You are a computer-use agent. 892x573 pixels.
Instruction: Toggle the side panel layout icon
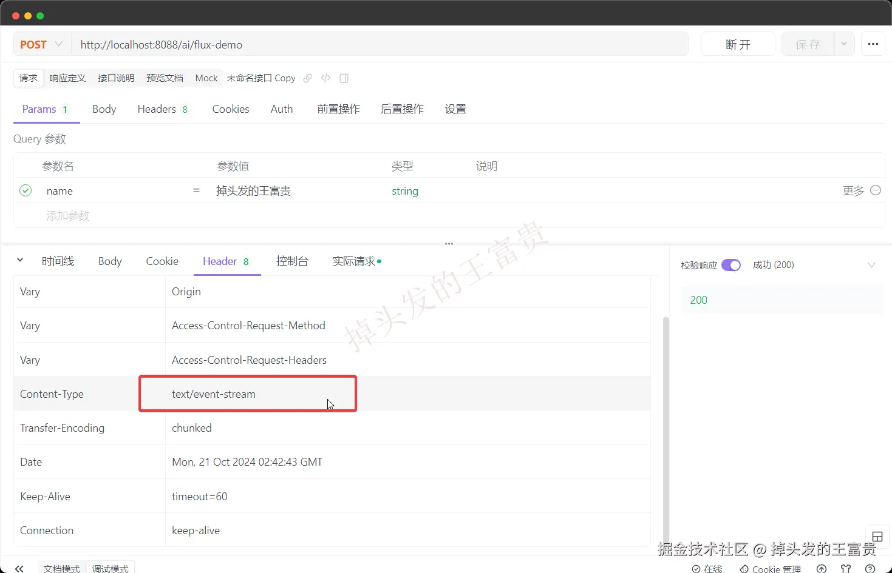click(344, 78)
